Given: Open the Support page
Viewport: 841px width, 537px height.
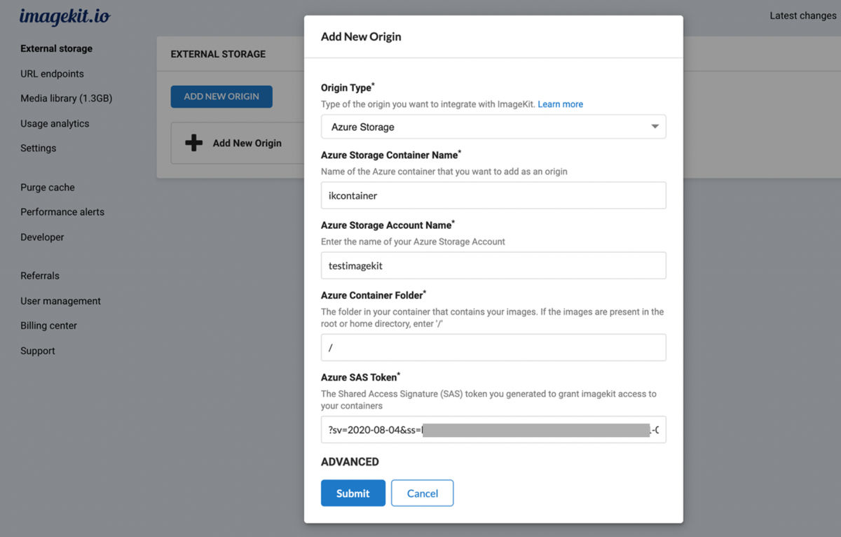Looking at the screenshot, I should pyautogui.click(x=37, y=351).
